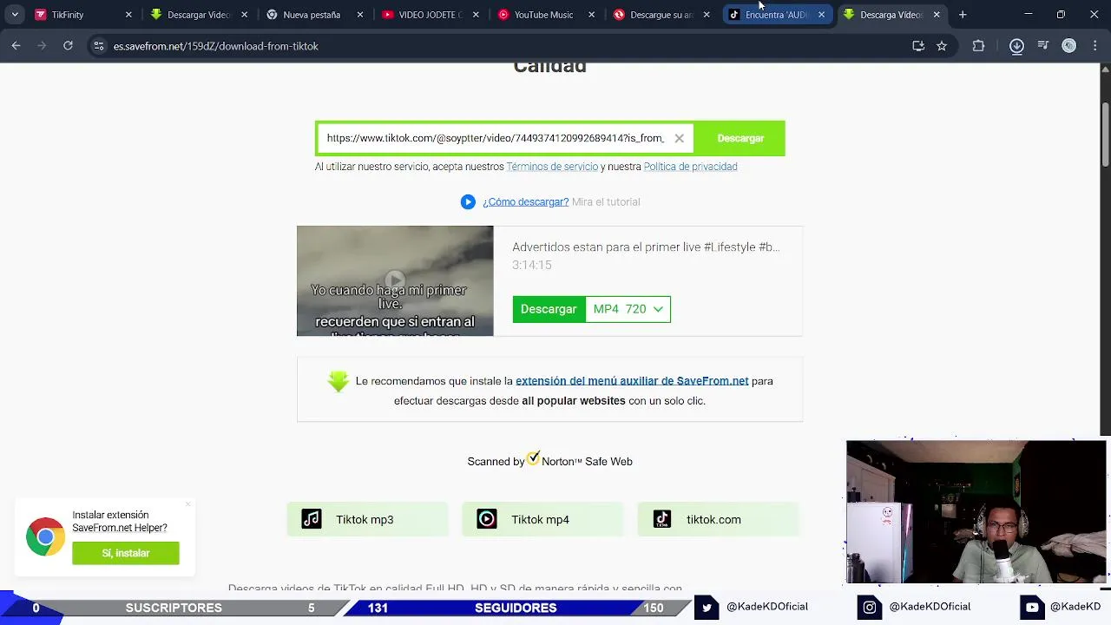Viewport: 1111px width, 625px height.
Task: Click the blue tutorial play icon
Action: tap(468, 201)
